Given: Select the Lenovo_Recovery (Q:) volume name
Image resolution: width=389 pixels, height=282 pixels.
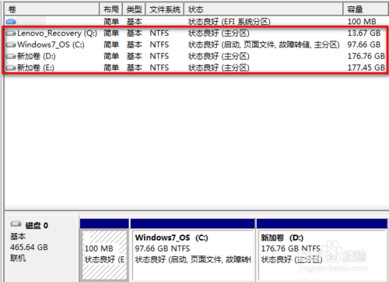Looking at the screenshot, I should (57, 33).
